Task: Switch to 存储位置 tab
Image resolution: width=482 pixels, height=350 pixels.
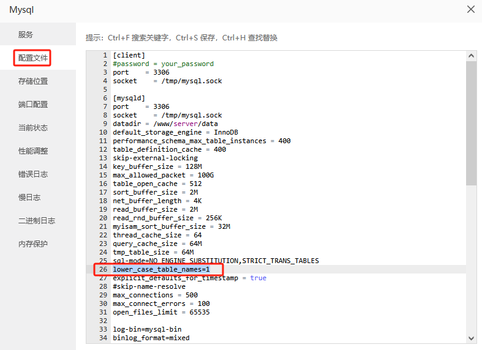Action: [x=33, y=81]
